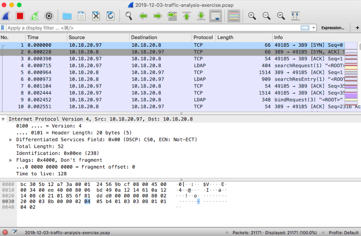Go back in packet history
361x236 pixels.
[x=143, y=16]
